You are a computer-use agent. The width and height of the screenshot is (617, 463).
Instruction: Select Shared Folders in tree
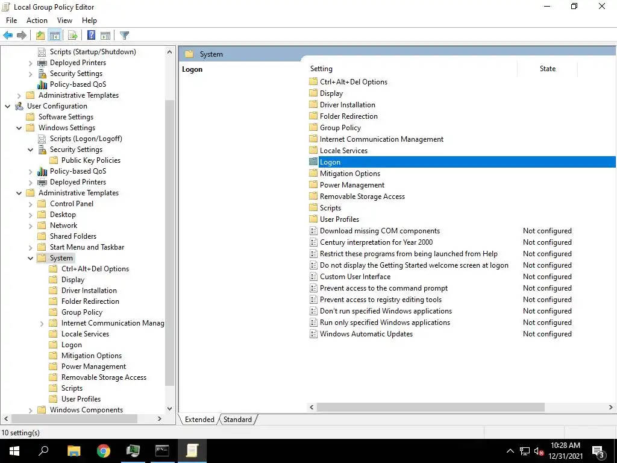(73, 236)
